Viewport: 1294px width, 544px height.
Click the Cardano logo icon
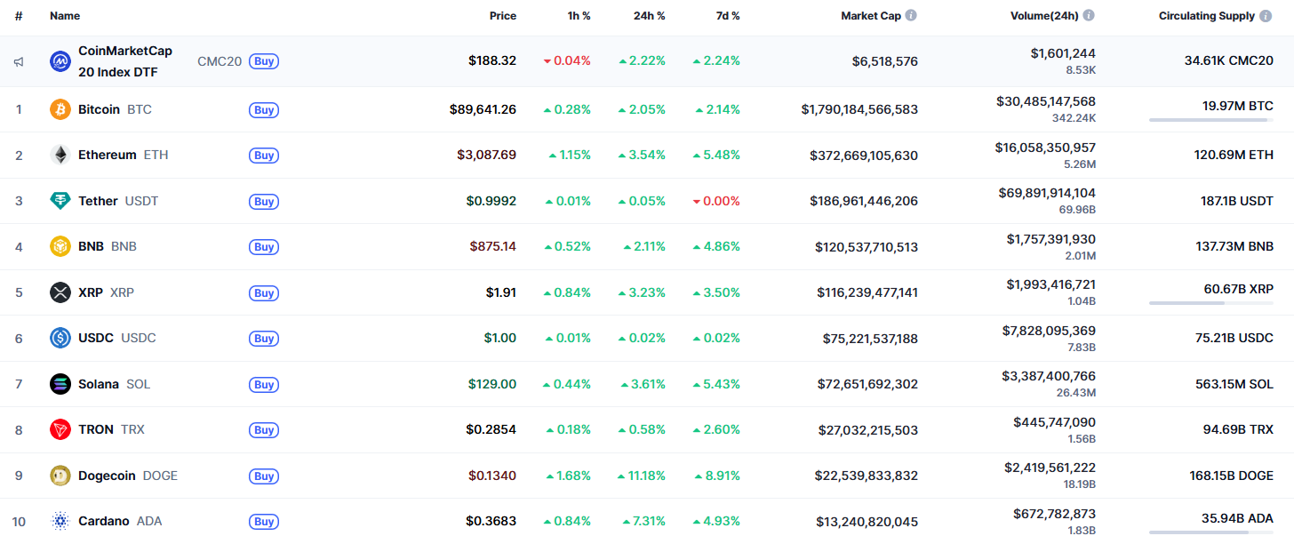pyautogui.click(x=60, y=521)
